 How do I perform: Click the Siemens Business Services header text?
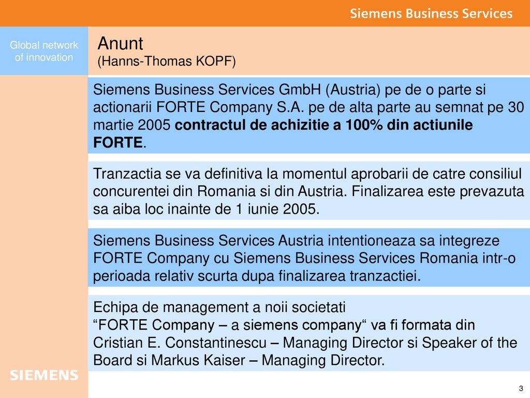[x=431, y=13]
